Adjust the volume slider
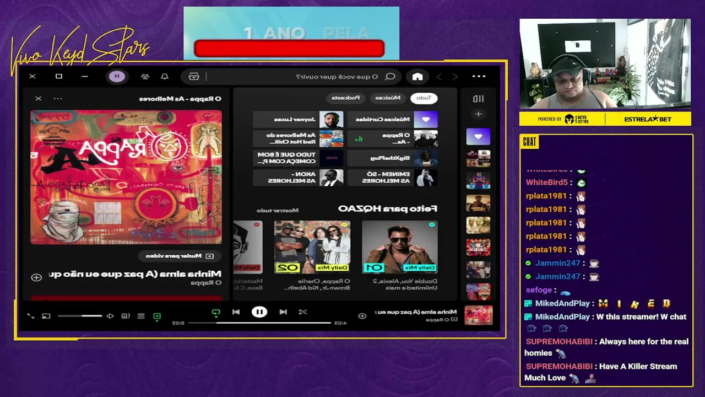 tap(80, 316)
